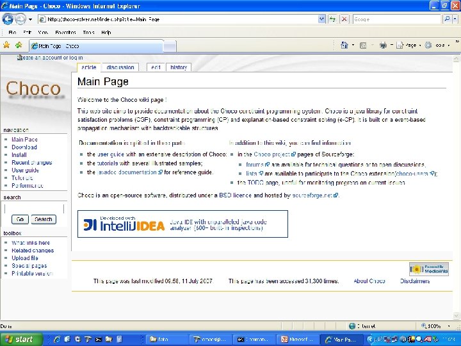Open the Tools gear menu in command bar

[437, 45]
